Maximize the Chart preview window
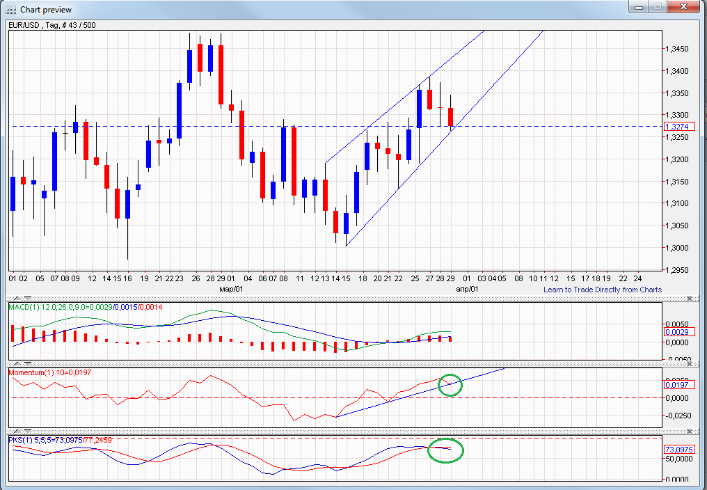The height and width of the screenshot is (490, 707). 658,7
